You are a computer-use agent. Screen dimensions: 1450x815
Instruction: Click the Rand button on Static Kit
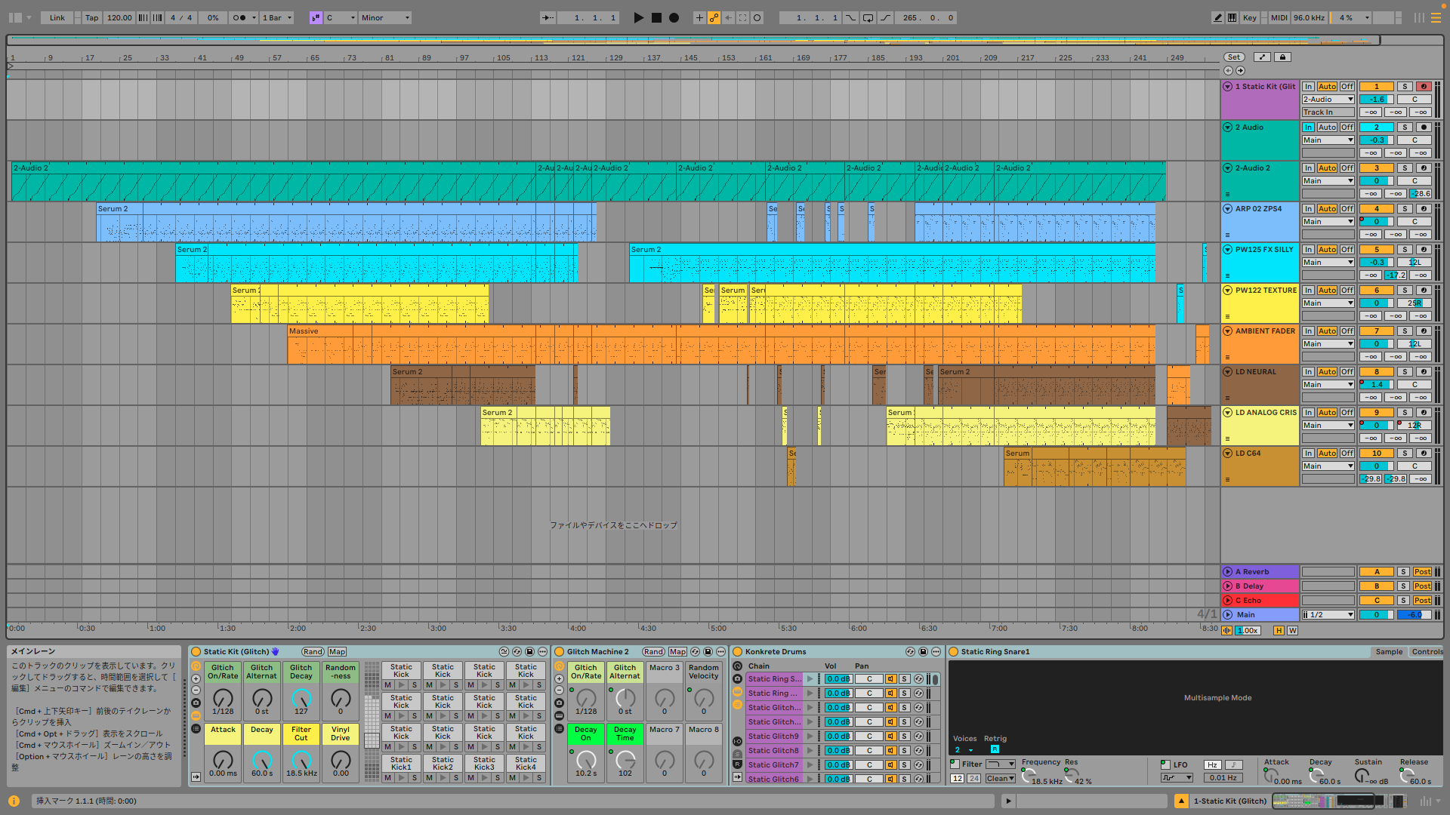(x=313, y=652)
